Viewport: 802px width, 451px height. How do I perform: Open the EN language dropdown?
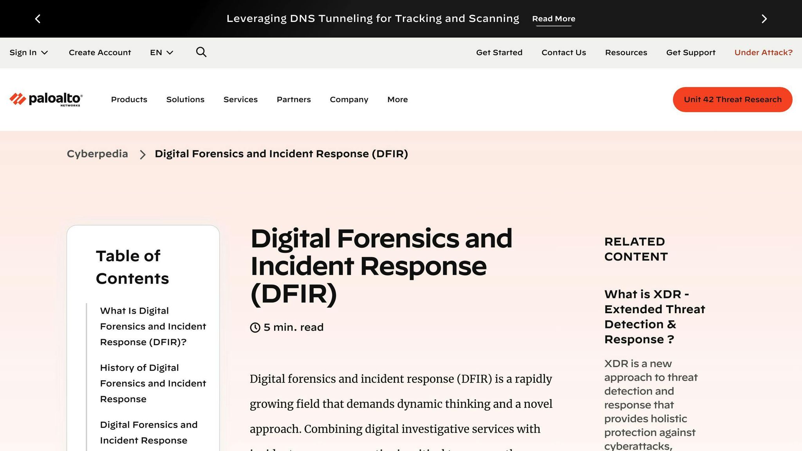coord(161,52)
